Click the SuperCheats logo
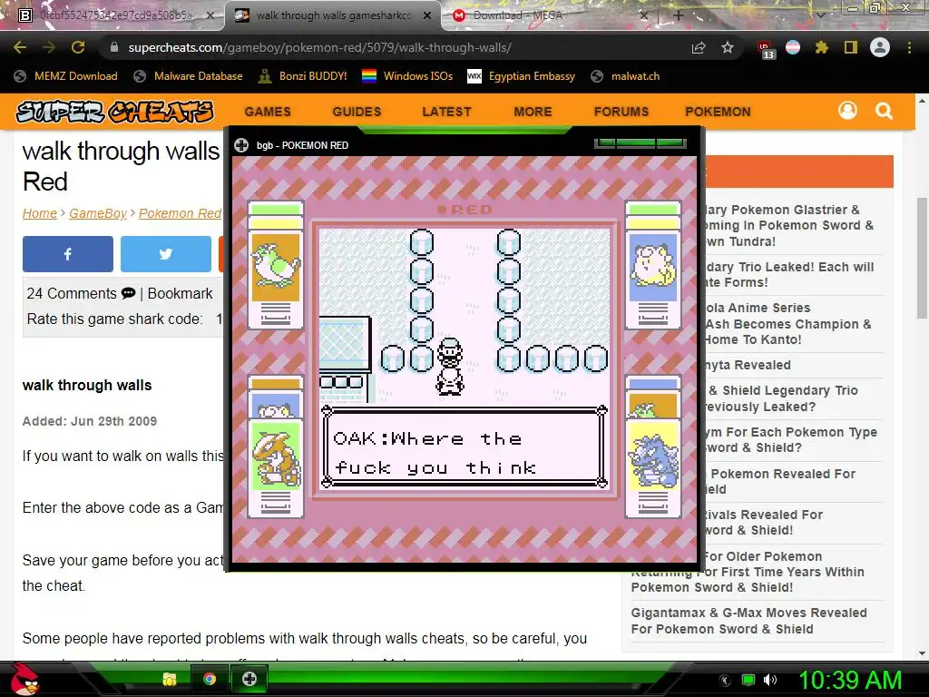 coord(114,112)
